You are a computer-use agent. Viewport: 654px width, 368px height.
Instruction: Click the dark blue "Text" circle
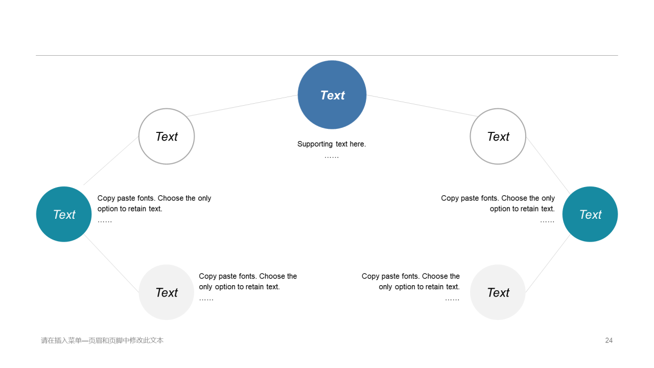332,95
